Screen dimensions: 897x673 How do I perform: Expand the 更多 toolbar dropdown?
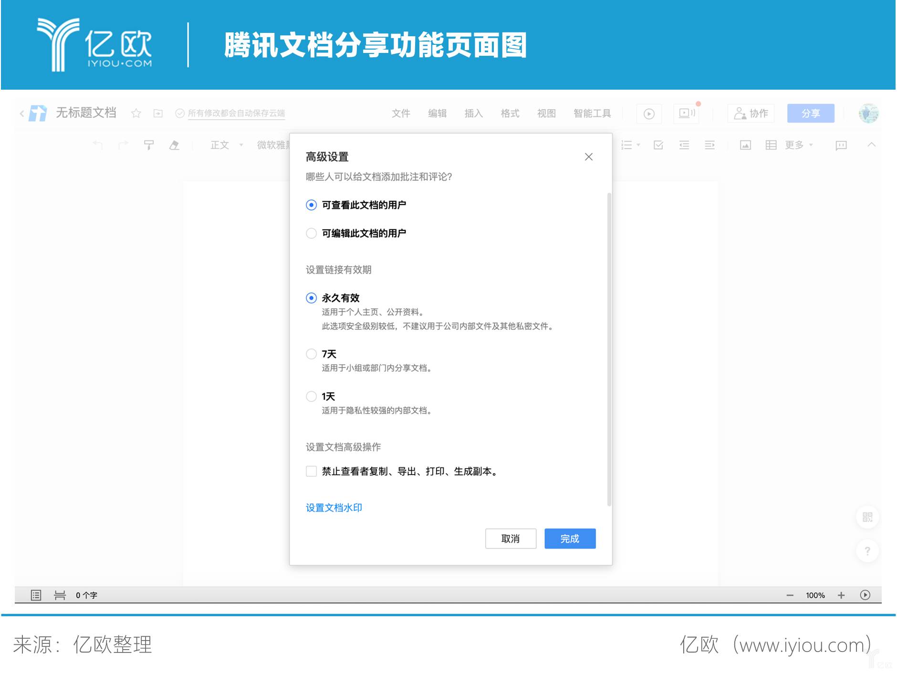(x=799, y=145)
